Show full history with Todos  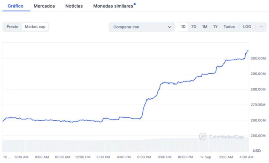click(229, 27)
